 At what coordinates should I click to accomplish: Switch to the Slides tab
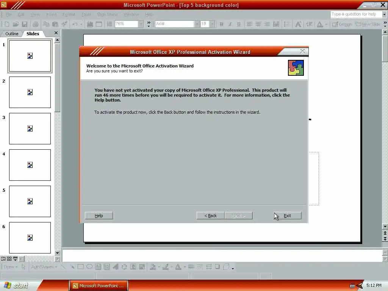click(x=33, y=34)
